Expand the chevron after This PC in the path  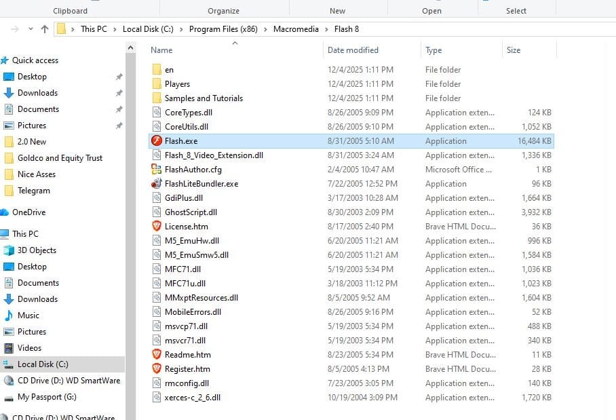115,29
